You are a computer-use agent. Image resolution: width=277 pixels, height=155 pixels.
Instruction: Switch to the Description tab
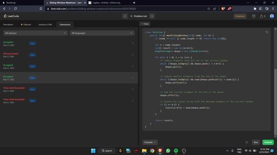pyautogui.click(x=8, y=25)
